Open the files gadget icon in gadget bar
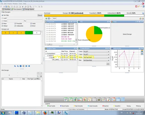The width and height of the screenshot is (145, 115). (x=85, y=100)
